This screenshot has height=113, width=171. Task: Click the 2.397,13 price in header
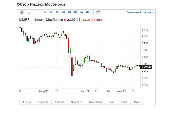click(74, 20)
